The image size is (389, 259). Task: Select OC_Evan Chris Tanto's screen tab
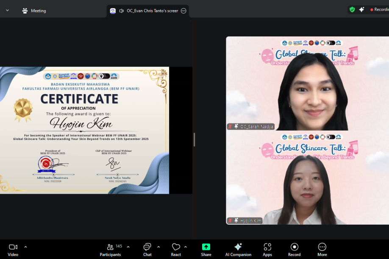[x=148, y=11]
